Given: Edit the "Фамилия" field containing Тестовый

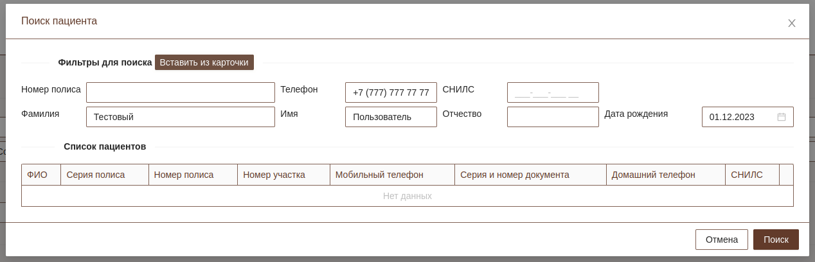Looking at the screenshot, I should pyautogui.click(x=180, y=117).
